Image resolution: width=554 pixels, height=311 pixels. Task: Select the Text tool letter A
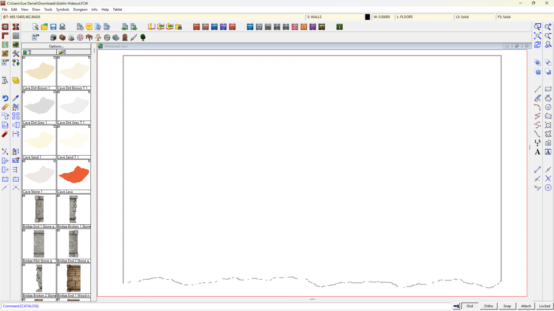coord(537,152)
